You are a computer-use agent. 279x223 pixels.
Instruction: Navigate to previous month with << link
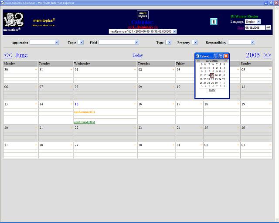pyautogui.click(x=8, y=55)
